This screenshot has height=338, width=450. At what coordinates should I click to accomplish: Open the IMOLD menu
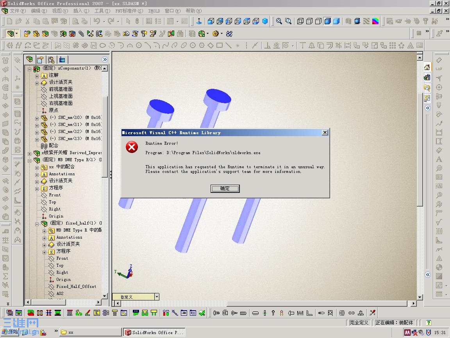click(154, 11)
